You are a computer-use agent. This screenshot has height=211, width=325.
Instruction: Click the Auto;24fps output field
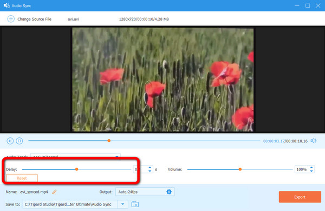145,192
